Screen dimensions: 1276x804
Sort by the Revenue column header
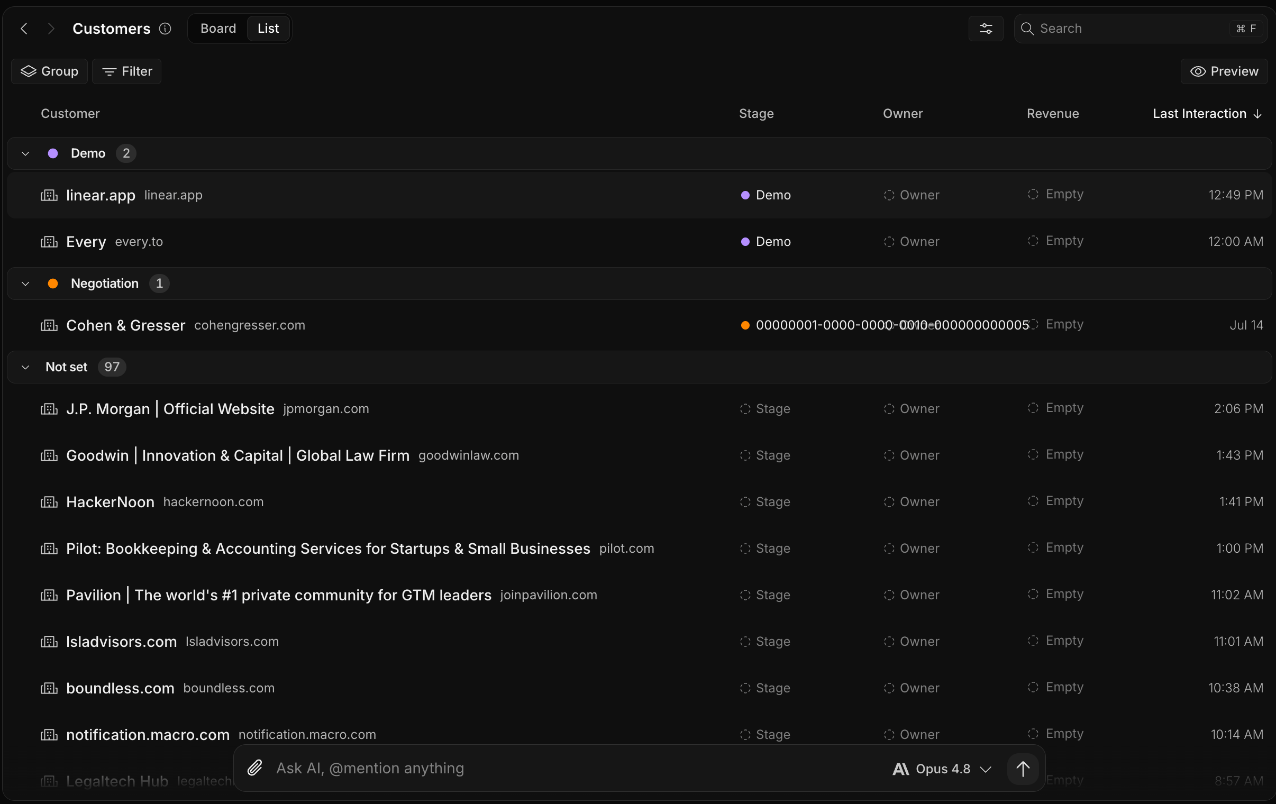click(1053, 114)
